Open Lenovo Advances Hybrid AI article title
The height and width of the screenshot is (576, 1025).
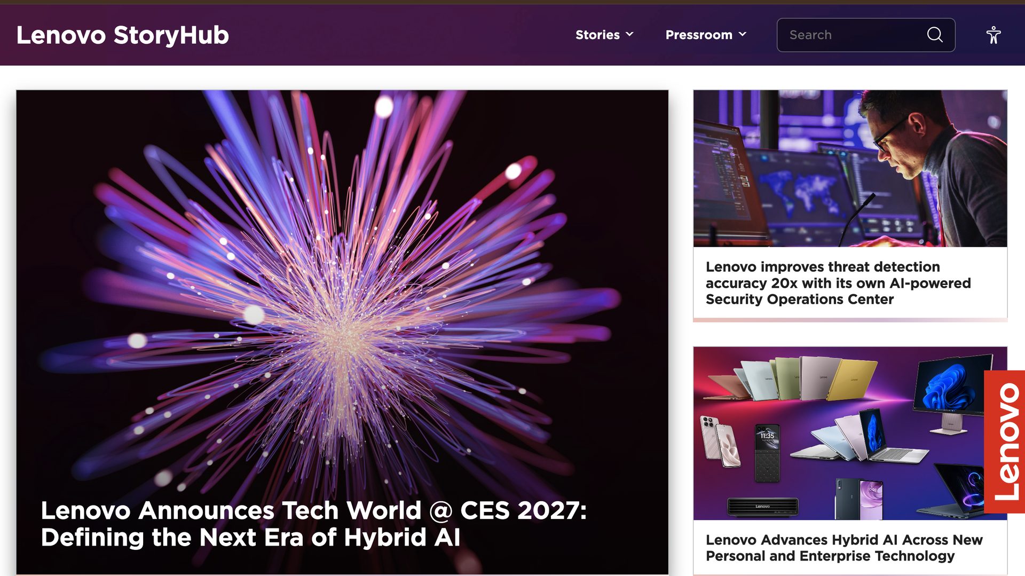pos(844,548)
